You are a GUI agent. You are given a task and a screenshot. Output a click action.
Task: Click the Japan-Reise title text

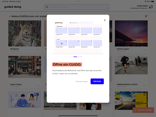tap(16, 84)
